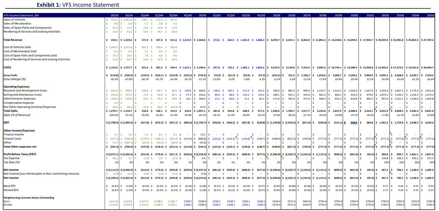Click the Profit Before Taxes (PBT) label
Image resolution: width=439 pixels, height=211 pixels.
click(20, 154)
